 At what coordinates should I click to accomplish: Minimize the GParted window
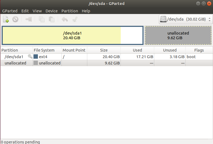pos(198,4)
